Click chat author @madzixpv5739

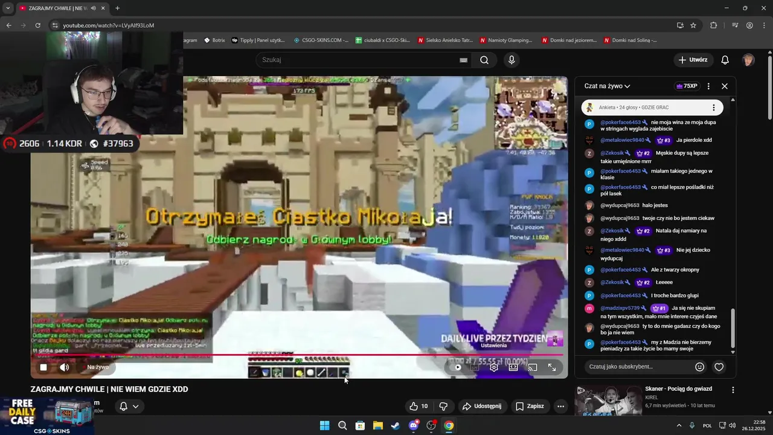620,308
